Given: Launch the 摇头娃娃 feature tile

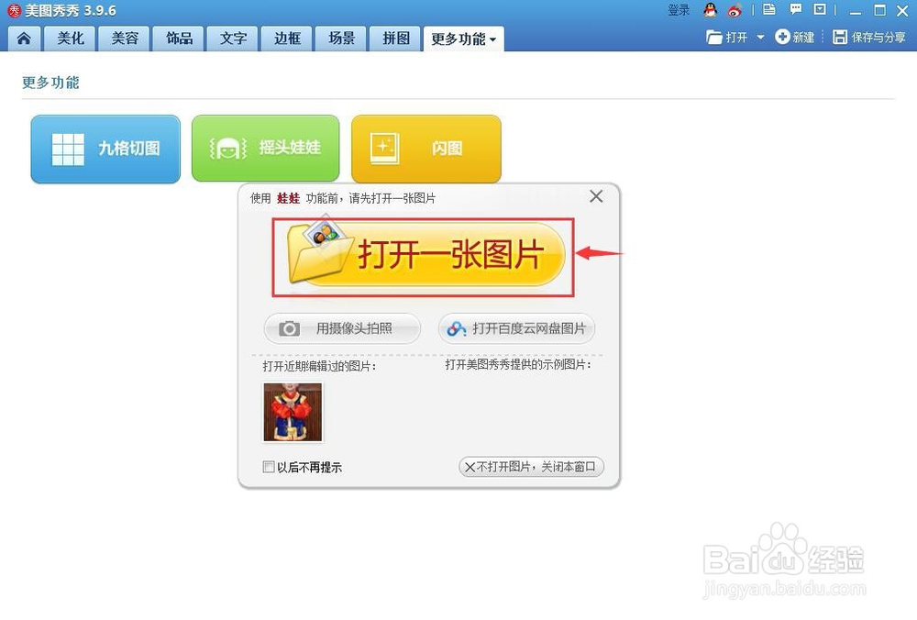Looking at the screenshot, I should pyautogui.click(x=266, y=149).
